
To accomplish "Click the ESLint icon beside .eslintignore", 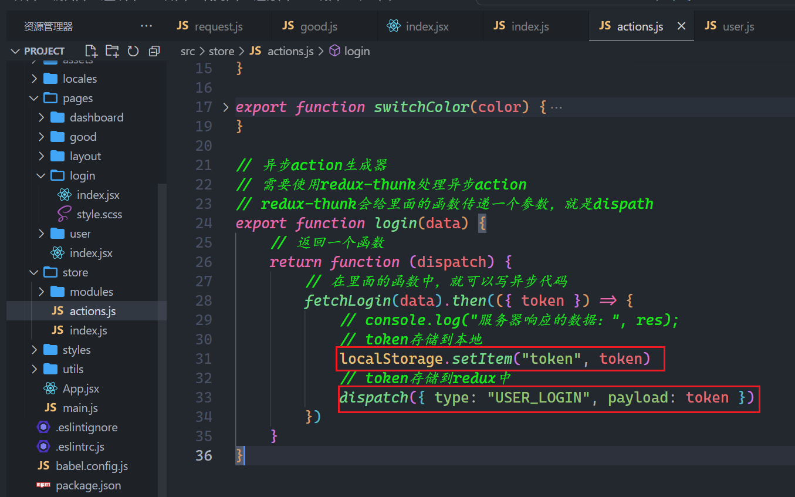I will point(43,427).
